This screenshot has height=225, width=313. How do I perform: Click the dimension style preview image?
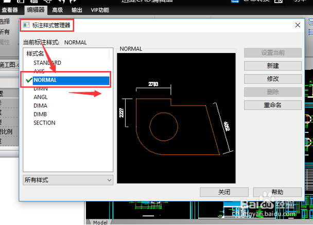(176, 118)
